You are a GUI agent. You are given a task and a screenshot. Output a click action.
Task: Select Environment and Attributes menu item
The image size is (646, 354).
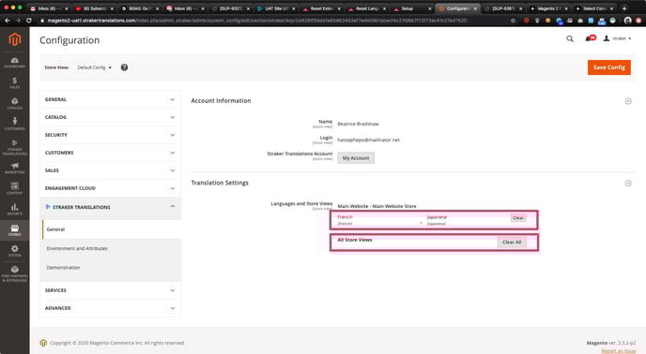[77, 248]
